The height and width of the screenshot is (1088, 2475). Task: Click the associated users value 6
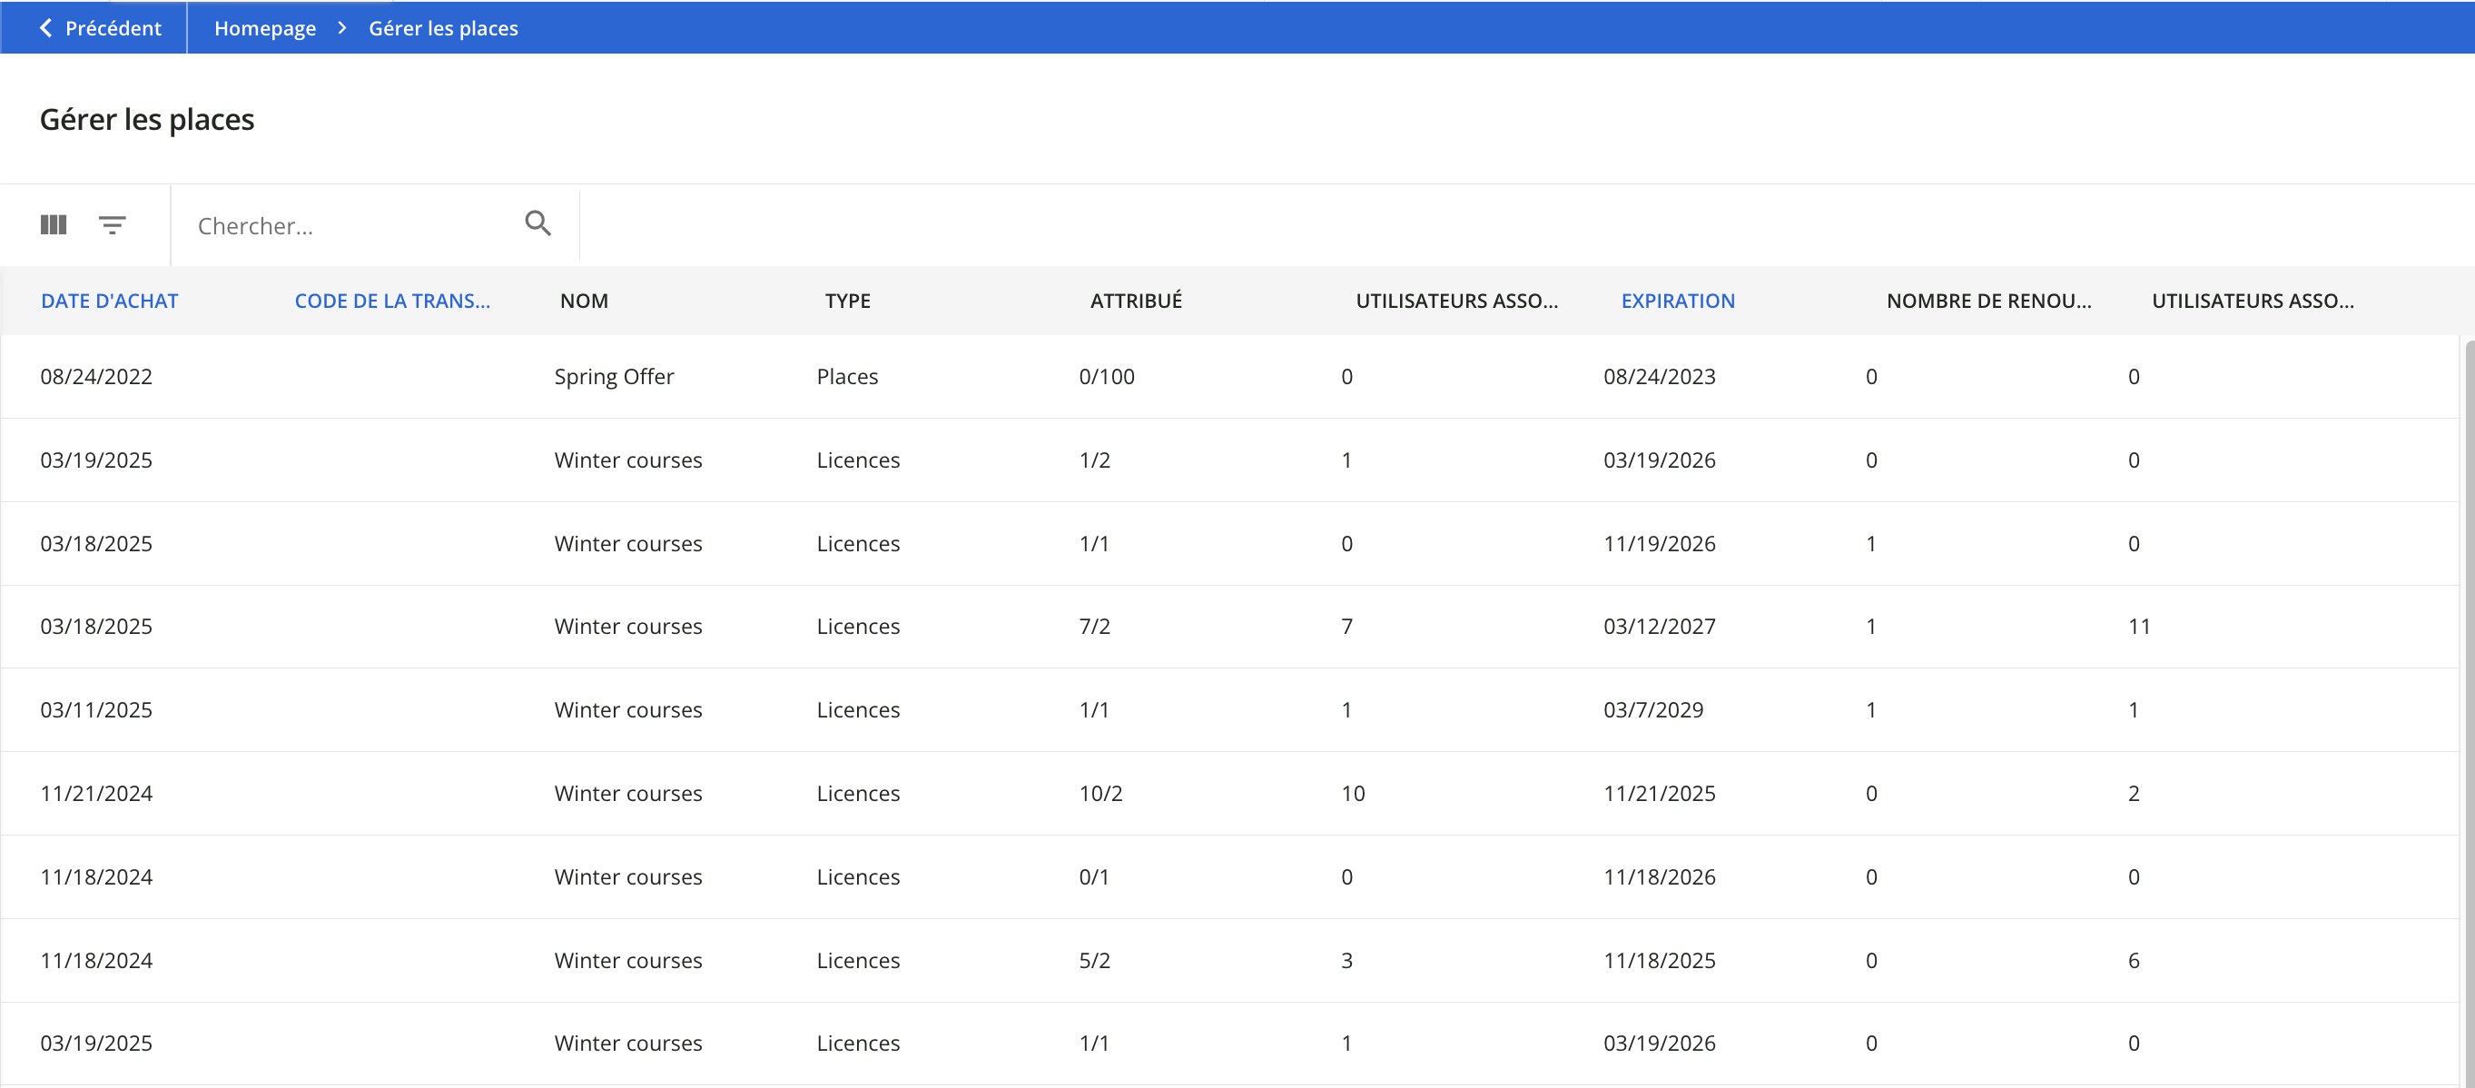pos(2134,961)
